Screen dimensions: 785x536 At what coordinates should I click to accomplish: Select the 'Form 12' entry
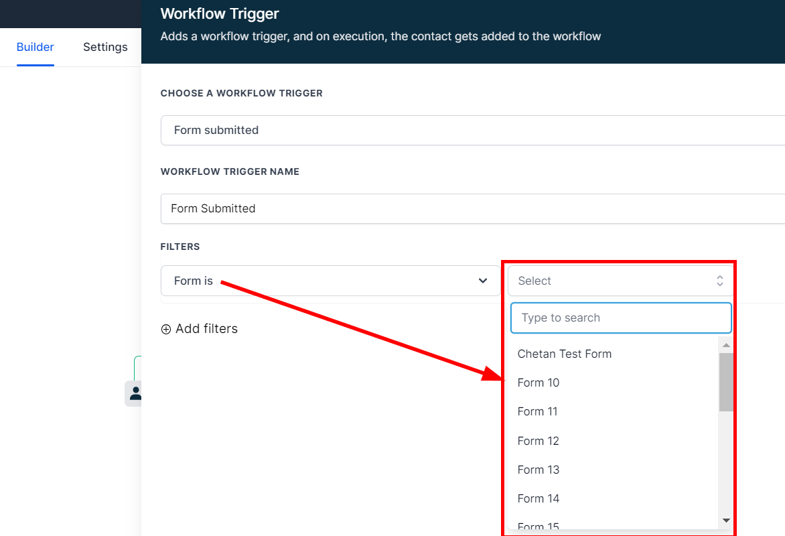pos(538,441)
